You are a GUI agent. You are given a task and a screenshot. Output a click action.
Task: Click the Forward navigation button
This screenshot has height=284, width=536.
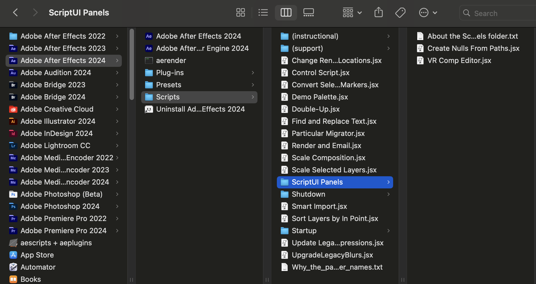[35, 12]
